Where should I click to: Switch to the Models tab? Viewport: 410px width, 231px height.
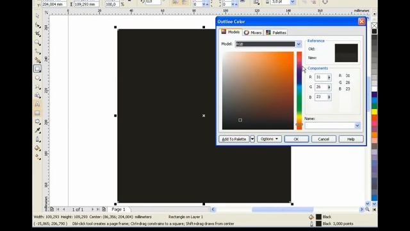coord(231,32)
